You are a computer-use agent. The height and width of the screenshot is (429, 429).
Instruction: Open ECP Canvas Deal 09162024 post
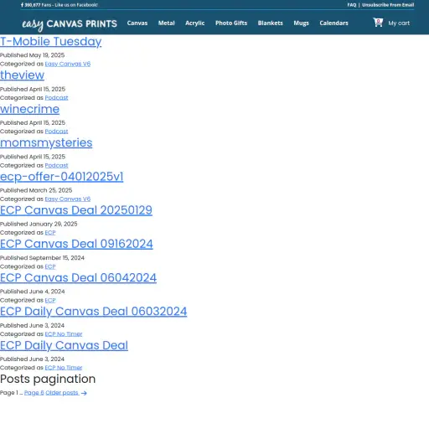pyautogui.click(x=76, y=244)
